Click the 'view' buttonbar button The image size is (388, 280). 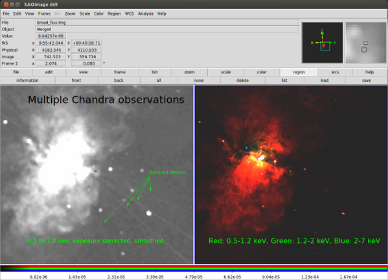84,72
